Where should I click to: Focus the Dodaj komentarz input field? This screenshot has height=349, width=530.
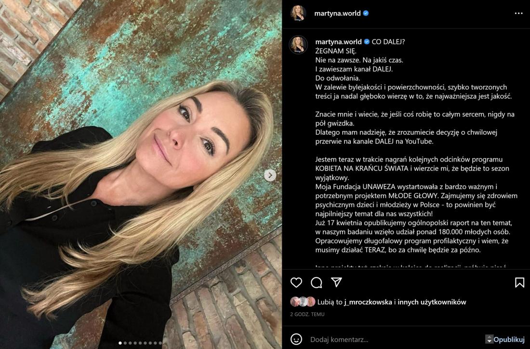tap(396, 339)
